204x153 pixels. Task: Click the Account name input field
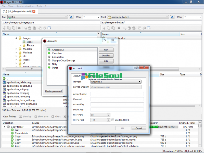click(117, 94)
